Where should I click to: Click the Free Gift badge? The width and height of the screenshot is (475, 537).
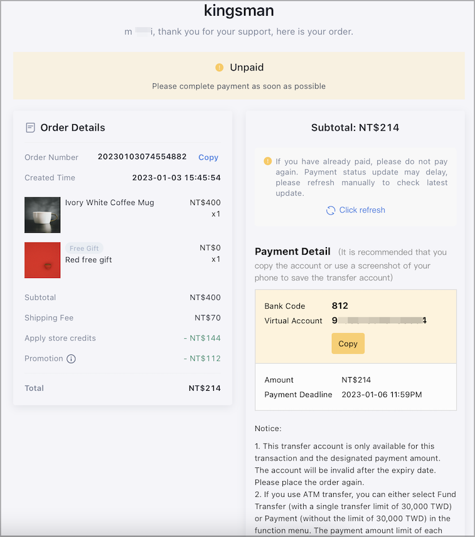(84, 248)
